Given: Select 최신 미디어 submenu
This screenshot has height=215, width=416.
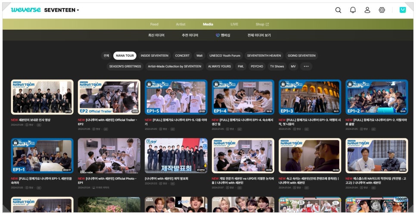Looking at the screenshot, I should coord(156,35).
